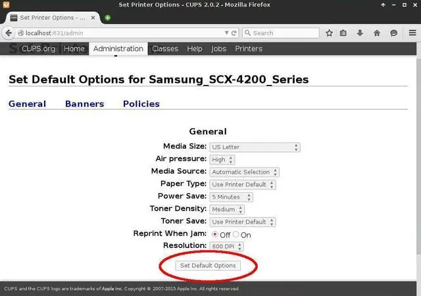The image size is (421, 296).
Task: Open the bookmarks list icon
Action: (343, 33)
